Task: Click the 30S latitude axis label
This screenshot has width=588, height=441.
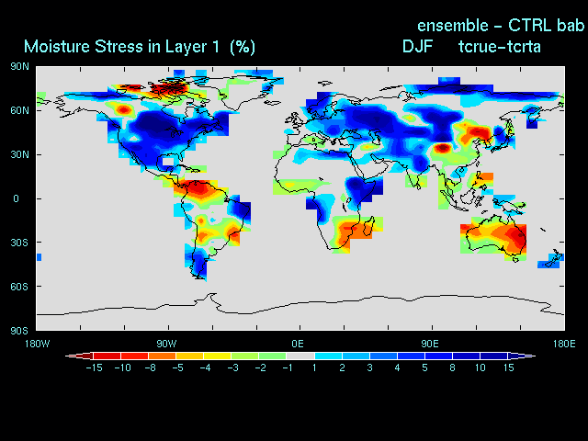Action: tap(19, 243)
